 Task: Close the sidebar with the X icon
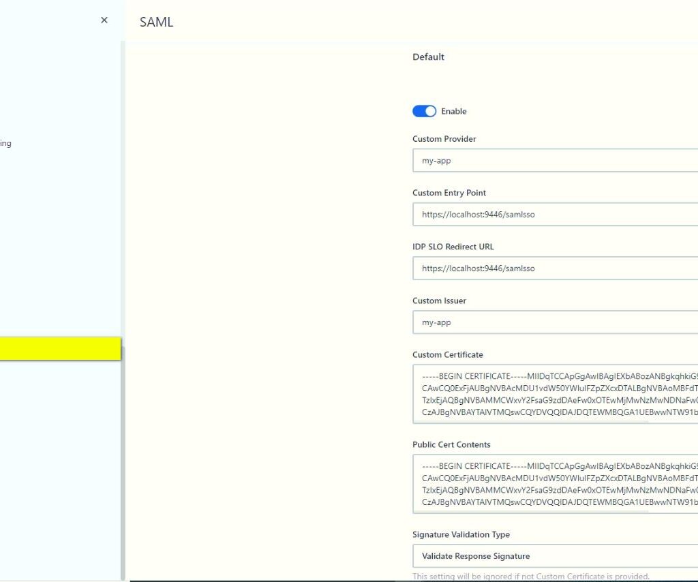coord(104,20)
